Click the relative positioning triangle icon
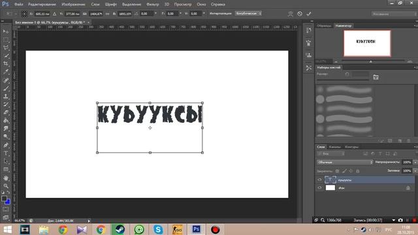This screenshot has width=418, height=235. 54,14
